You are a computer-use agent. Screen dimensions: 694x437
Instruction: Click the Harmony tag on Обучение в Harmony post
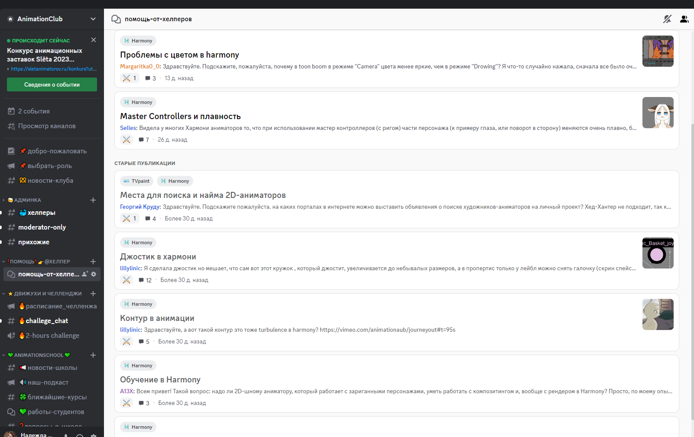(x=138, y=366)
